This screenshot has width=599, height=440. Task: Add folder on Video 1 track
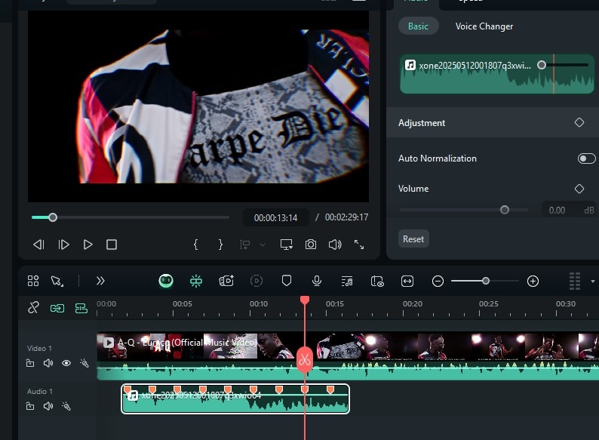pos(30,363)
